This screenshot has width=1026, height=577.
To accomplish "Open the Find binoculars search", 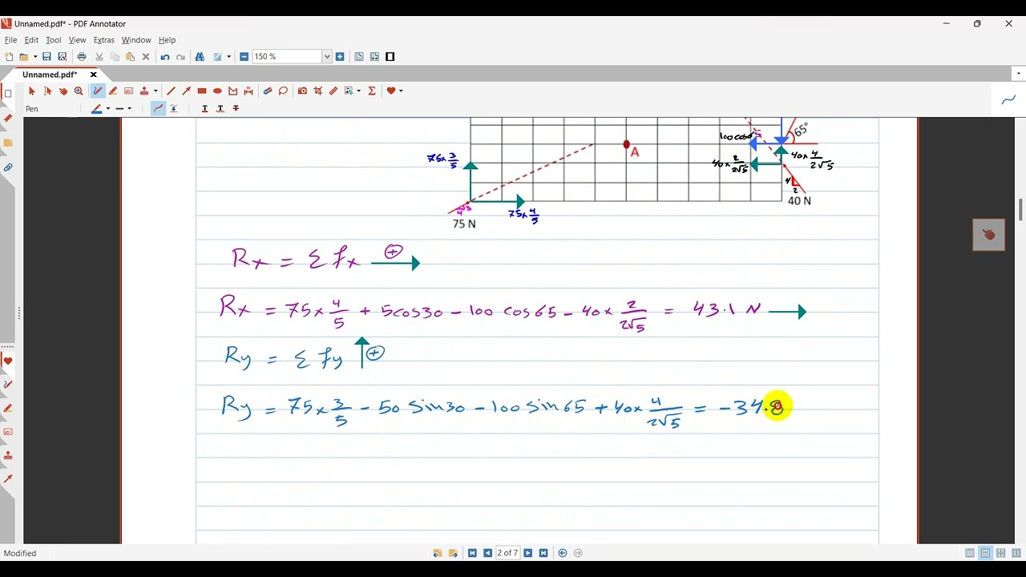I will coord(200,57).
